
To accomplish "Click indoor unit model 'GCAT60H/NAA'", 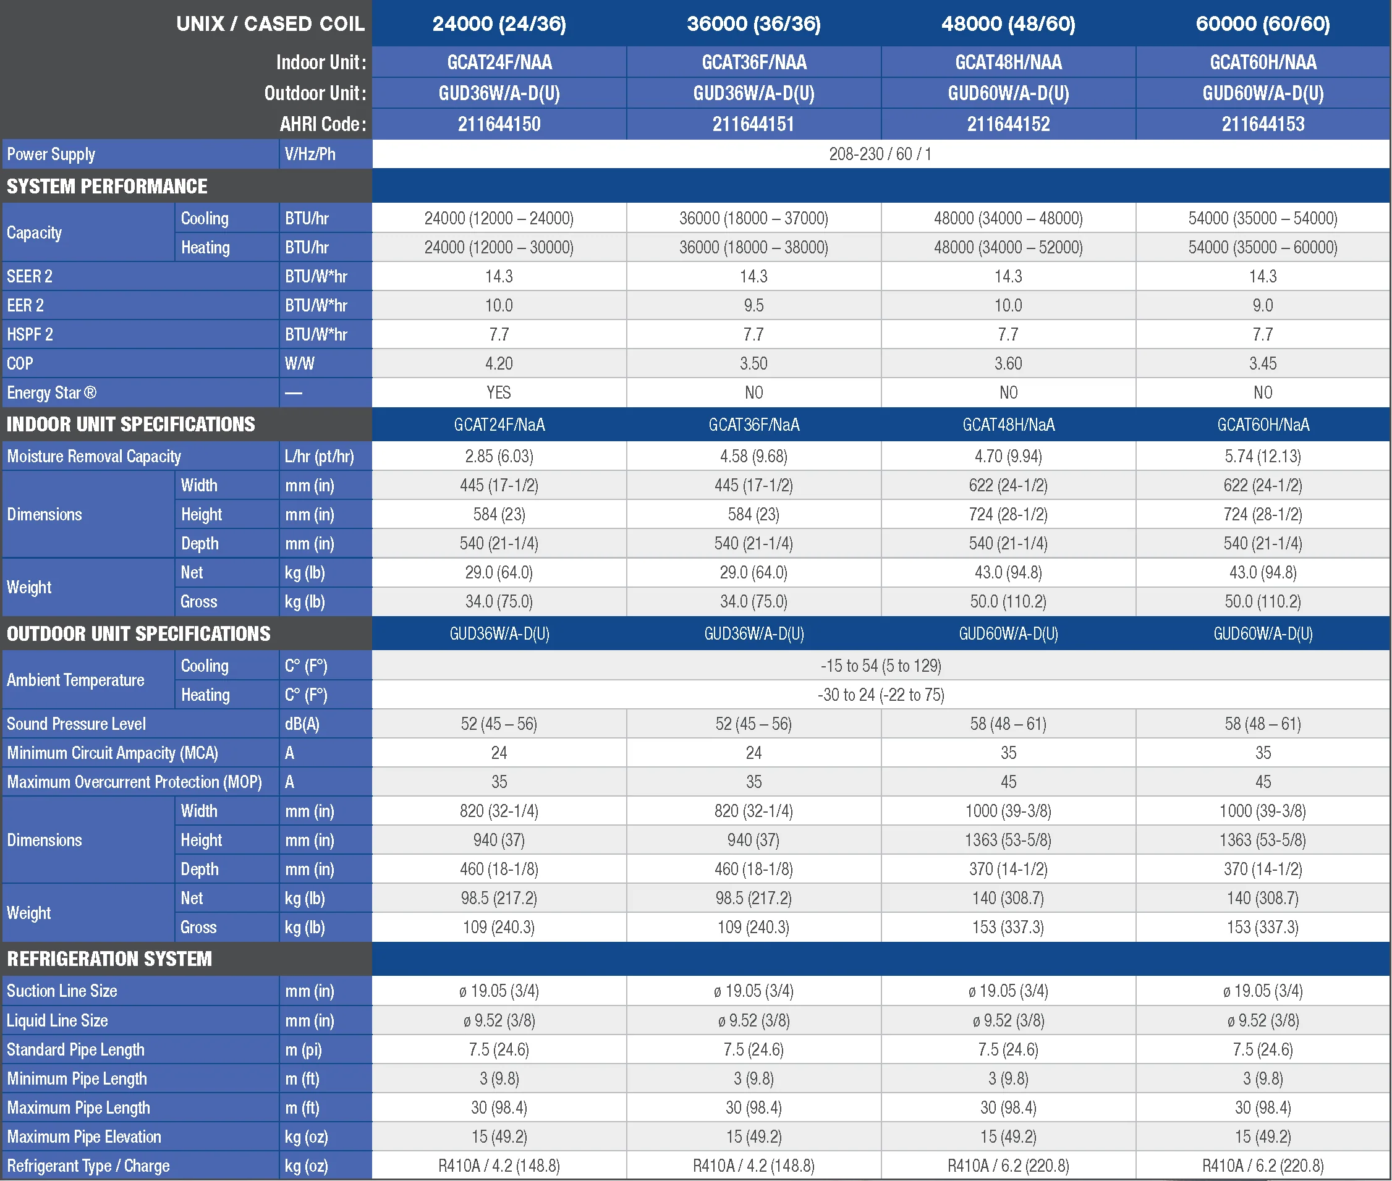I will 1262,62.
